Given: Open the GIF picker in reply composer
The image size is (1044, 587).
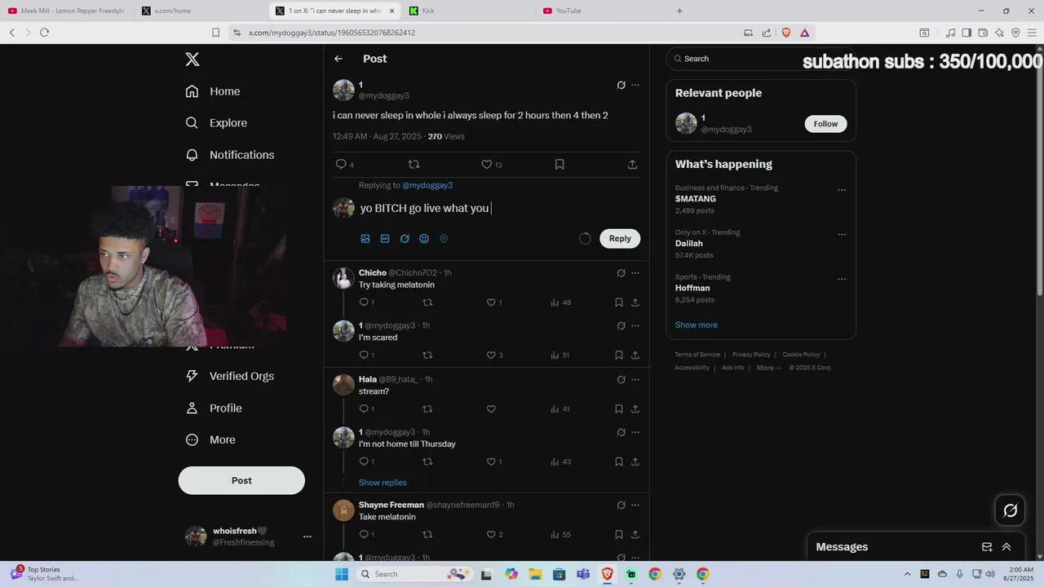Looking at the screenshot, I should click(385, 239).
